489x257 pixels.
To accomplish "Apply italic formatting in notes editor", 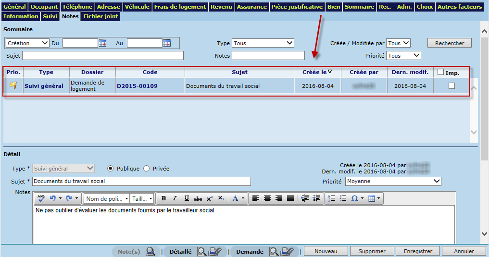I will click(175, 198).
